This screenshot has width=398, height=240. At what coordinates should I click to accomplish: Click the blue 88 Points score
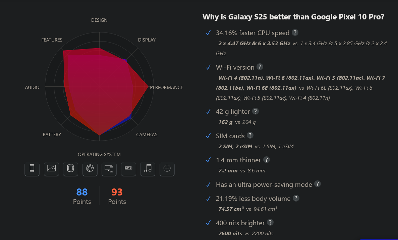(x=82, y=196)
